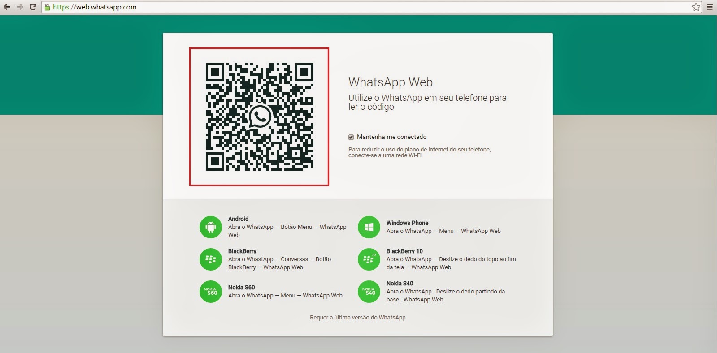
Task: Click Windows Phone 'Abra o WhatsApp — Menu' instructions
Action: [443, 231]
